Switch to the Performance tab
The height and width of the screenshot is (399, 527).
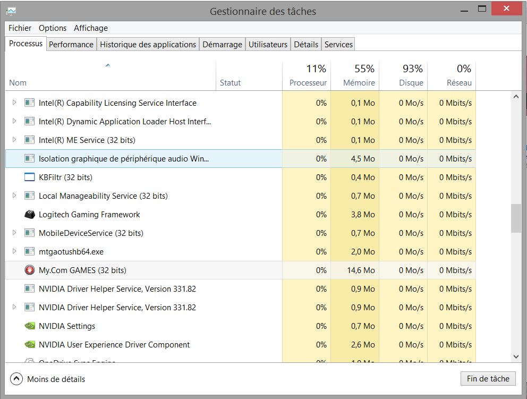[71, 45]
